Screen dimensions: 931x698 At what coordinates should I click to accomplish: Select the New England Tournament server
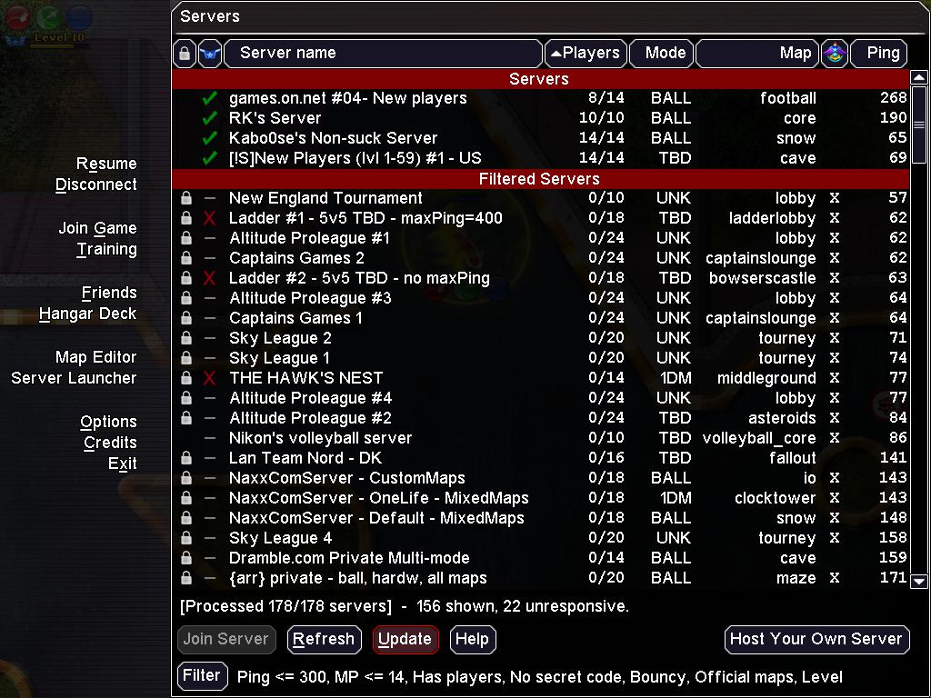point(540,198)
